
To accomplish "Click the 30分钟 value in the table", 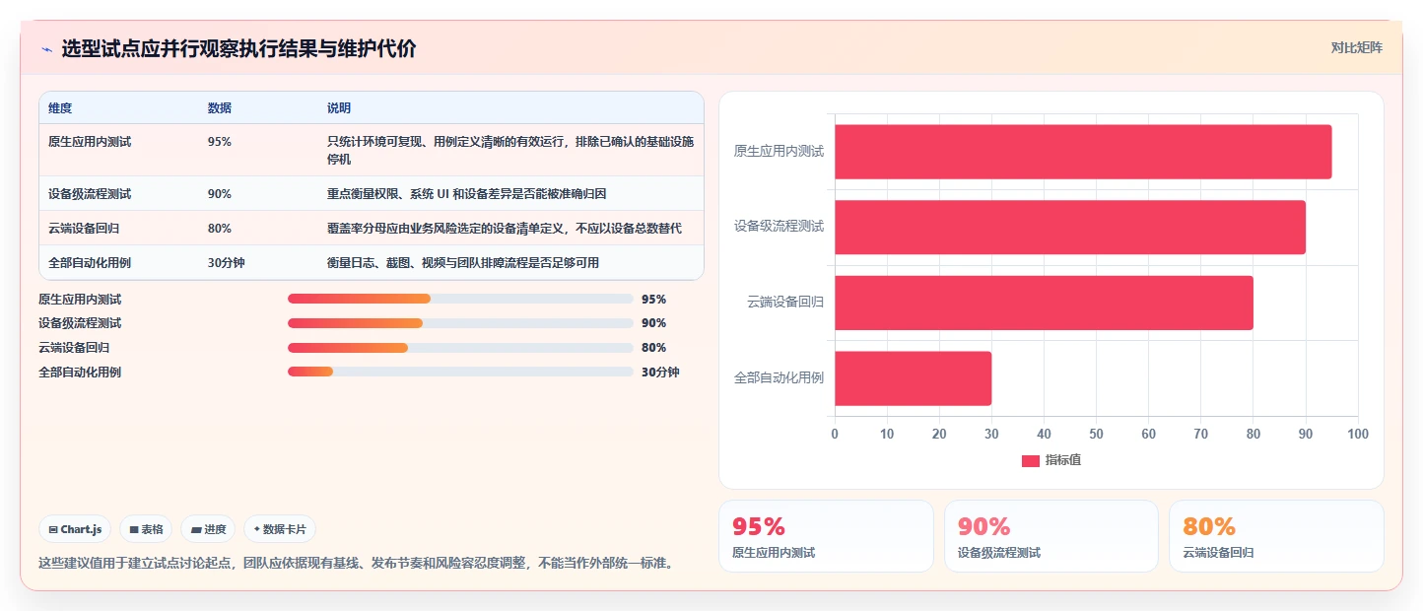I will [x=227, y=263].
